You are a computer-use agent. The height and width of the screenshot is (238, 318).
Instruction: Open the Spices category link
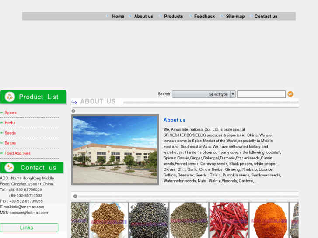click(x=10, y=113)
